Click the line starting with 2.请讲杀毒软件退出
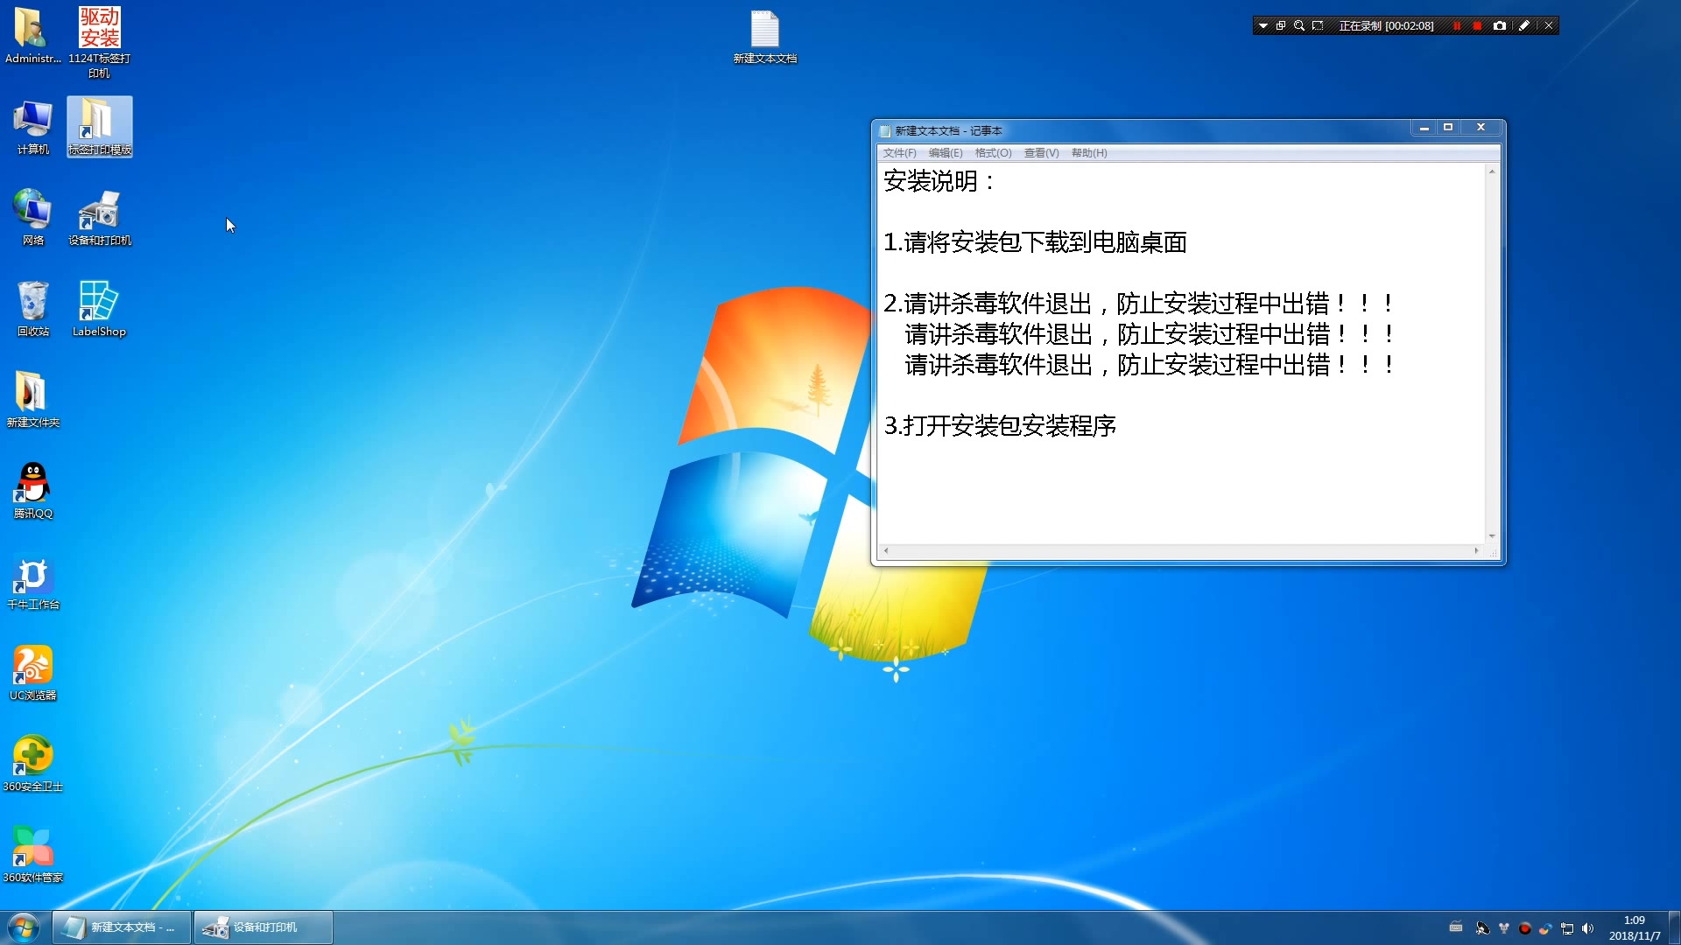The image size is (1681, 945). point(1138,304)
